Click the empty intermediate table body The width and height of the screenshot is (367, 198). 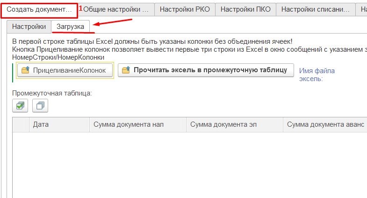pos(187,163)
